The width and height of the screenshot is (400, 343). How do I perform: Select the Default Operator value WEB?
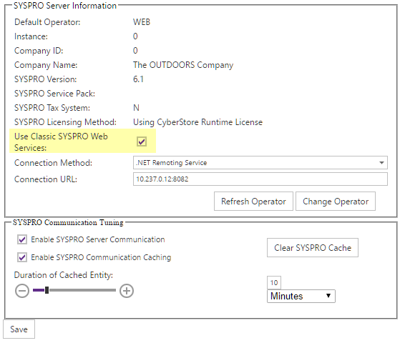click(x=142, y=22)
